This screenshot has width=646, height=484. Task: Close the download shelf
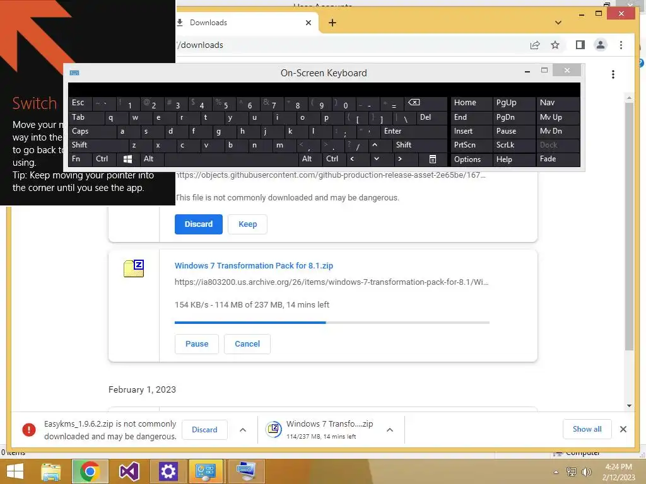(623, 429)
